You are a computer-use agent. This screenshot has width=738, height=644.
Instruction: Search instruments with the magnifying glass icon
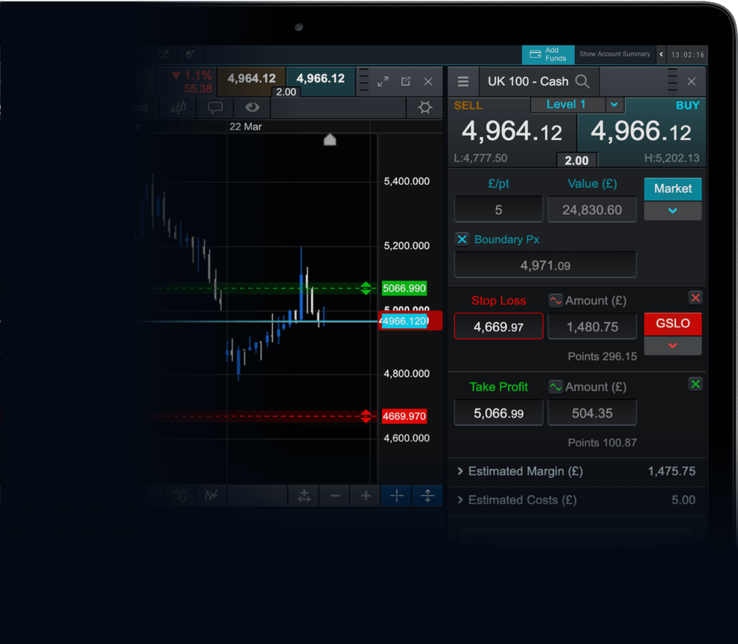583,81
